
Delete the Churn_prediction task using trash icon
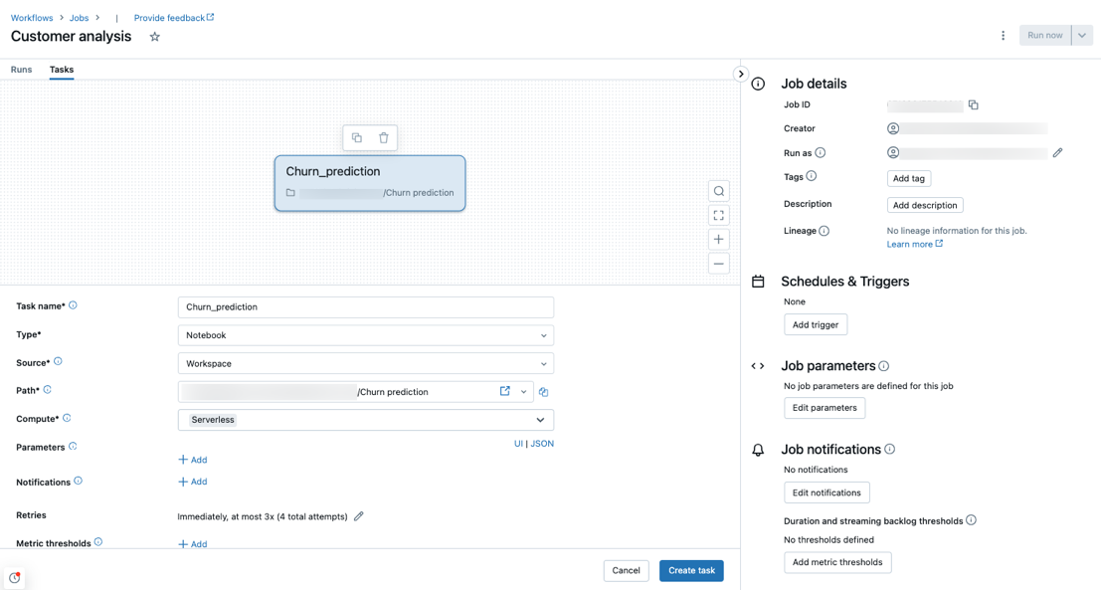coord(384,136)
